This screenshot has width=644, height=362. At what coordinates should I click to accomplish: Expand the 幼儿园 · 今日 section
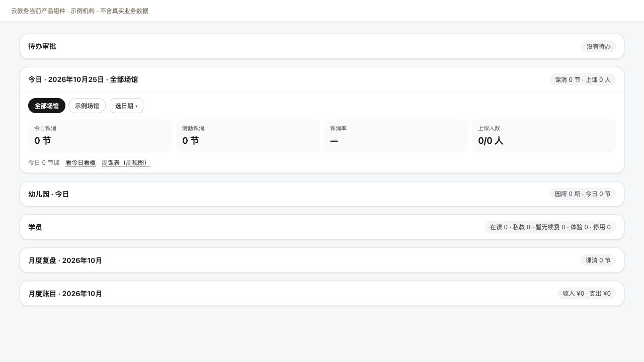click(322, 194)
